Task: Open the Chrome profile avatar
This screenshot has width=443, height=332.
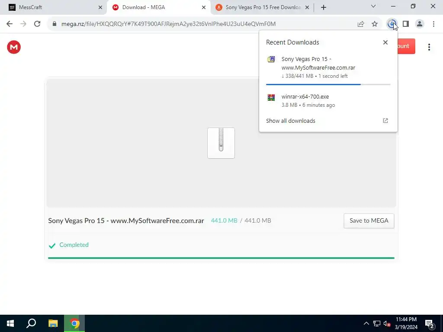Action: pyautogui.click(x=420, y=24)
